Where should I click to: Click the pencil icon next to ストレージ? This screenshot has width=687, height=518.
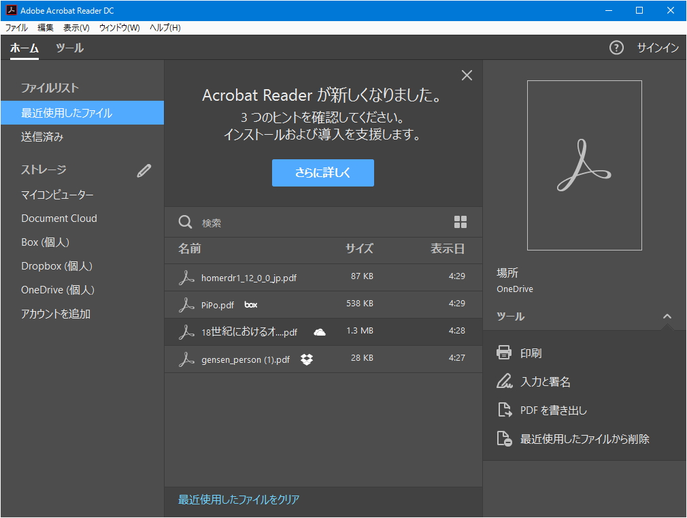point(144,170)
